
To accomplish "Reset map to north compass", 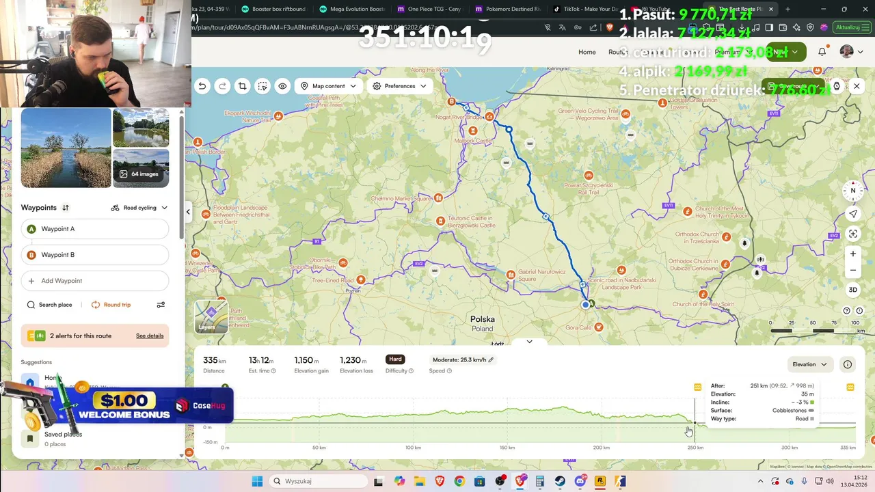I will (852, 191).
